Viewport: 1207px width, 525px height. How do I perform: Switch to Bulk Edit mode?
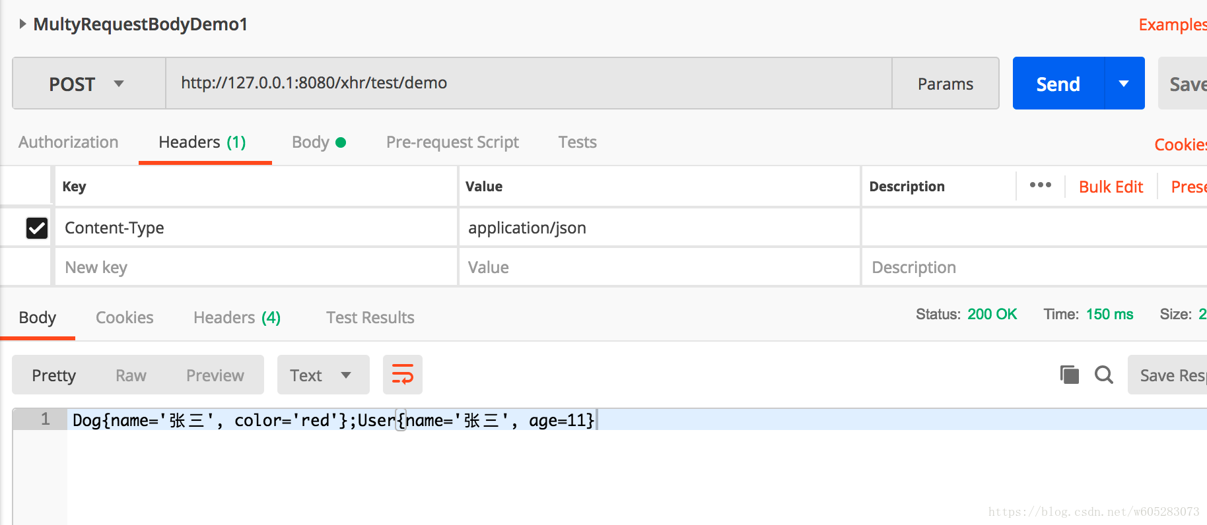tap(1111, 187)
